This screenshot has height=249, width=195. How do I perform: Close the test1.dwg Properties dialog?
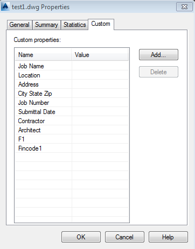pyautogui.click(x=184, y=7)
